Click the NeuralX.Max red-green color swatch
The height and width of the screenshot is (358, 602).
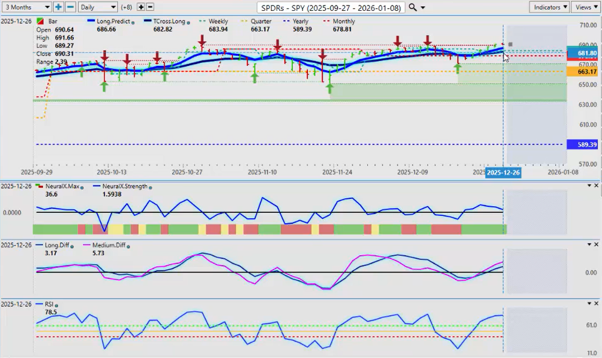[39, 186]
